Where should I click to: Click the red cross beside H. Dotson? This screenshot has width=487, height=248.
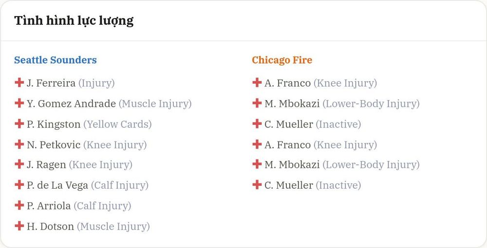(x=19, y=225)
